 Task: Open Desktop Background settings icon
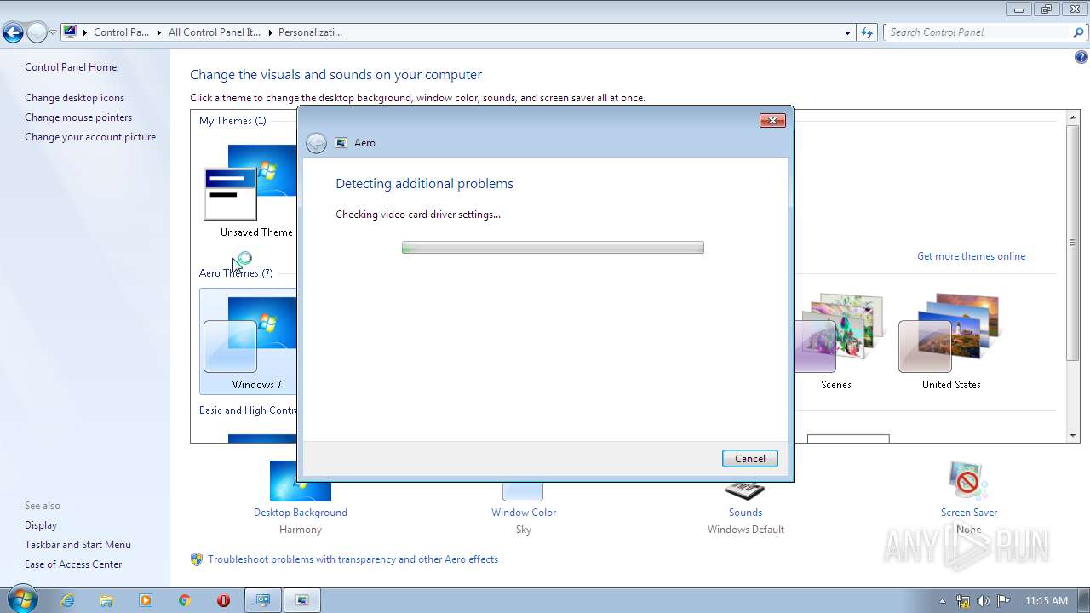tap(301, 481)
